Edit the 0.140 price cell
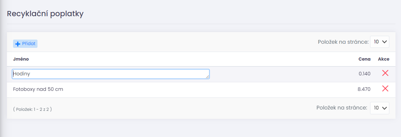This screenshot has height=137, width=401. 365,74
